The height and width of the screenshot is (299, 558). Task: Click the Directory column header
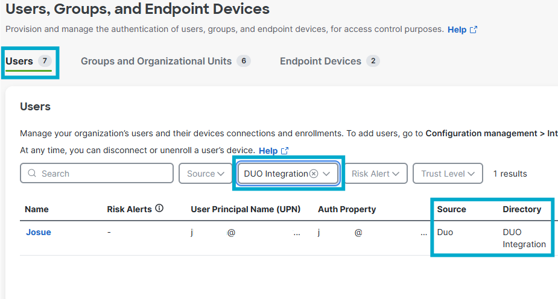coord(522,209)
